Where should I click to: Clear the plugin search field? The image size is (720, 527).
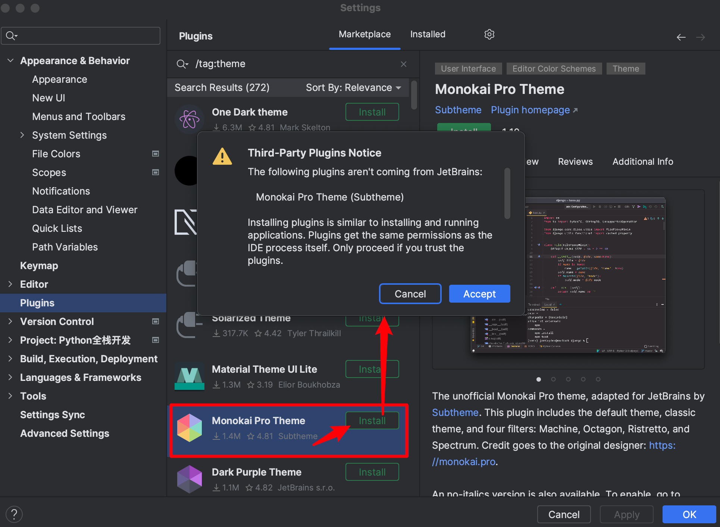coord(403,64)
